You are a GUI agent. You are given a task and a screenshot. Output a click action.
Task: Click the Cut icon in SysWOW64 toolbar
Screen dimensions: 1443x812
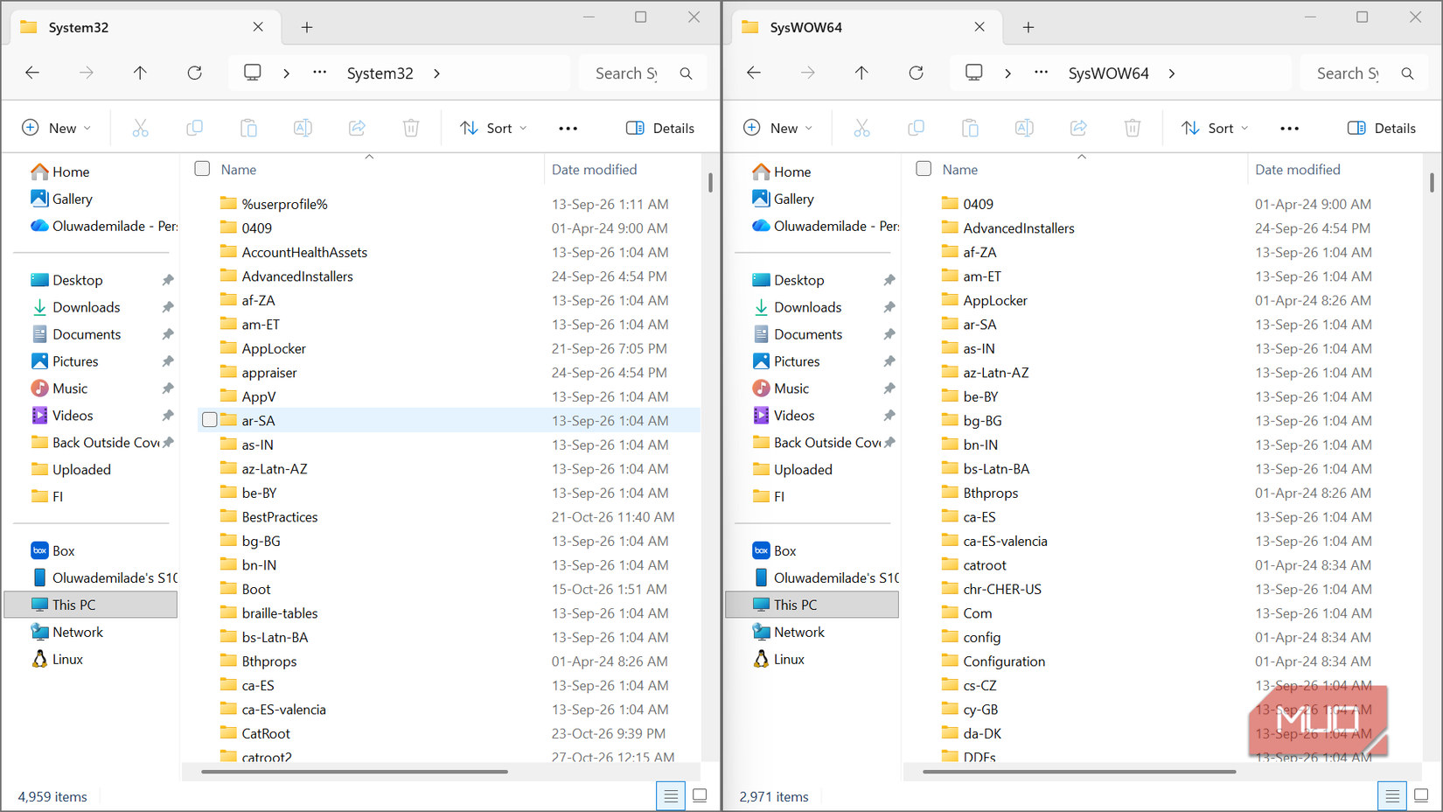point(861,129)
